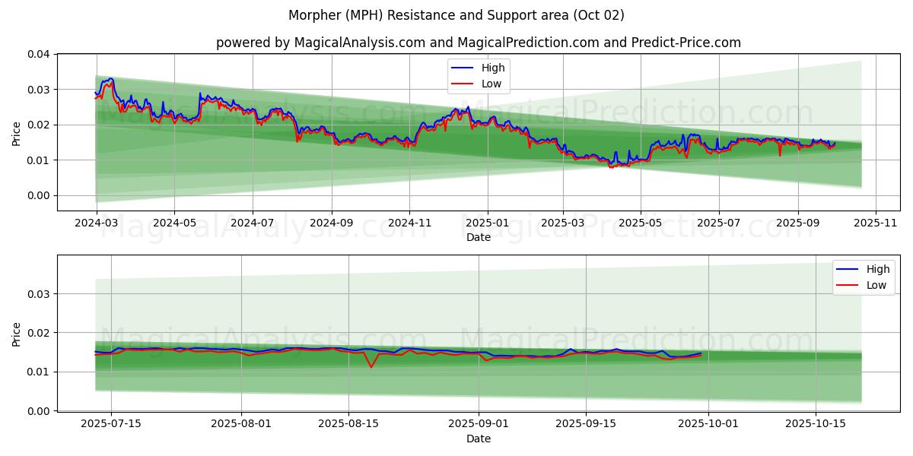Click the top chart's Price axis label
Viewport: 913px width, 456px height.
pos(17,133)
